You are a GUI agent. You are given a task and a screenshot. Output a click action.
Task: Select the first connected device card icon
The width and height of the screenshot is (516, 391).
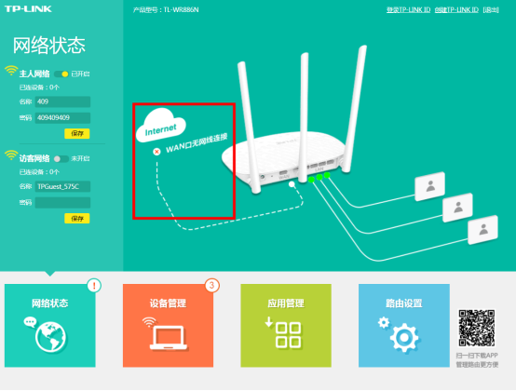(430, 186)
